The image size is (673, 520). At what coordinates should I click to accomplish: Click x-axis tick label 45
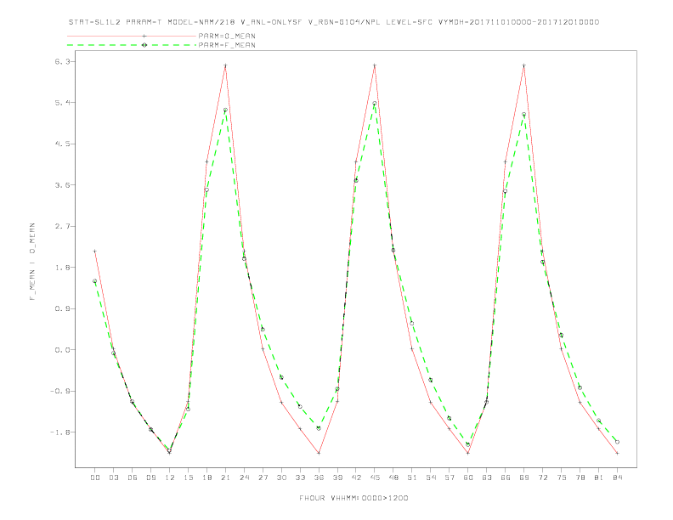point(375,478)
